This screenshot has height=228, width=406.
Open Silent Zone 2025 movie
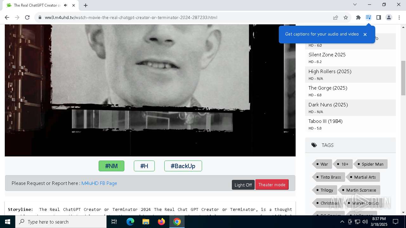tap(327, 54)
